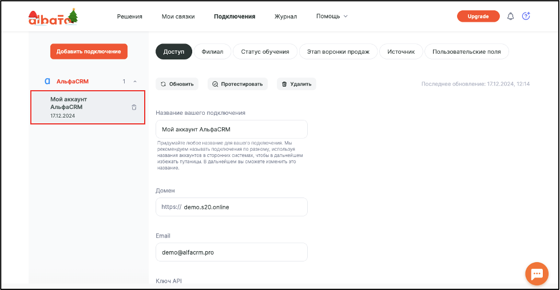Collapse the АльфаCRM connections group chevron
The image size is (560, 290).
coord(135,82)
